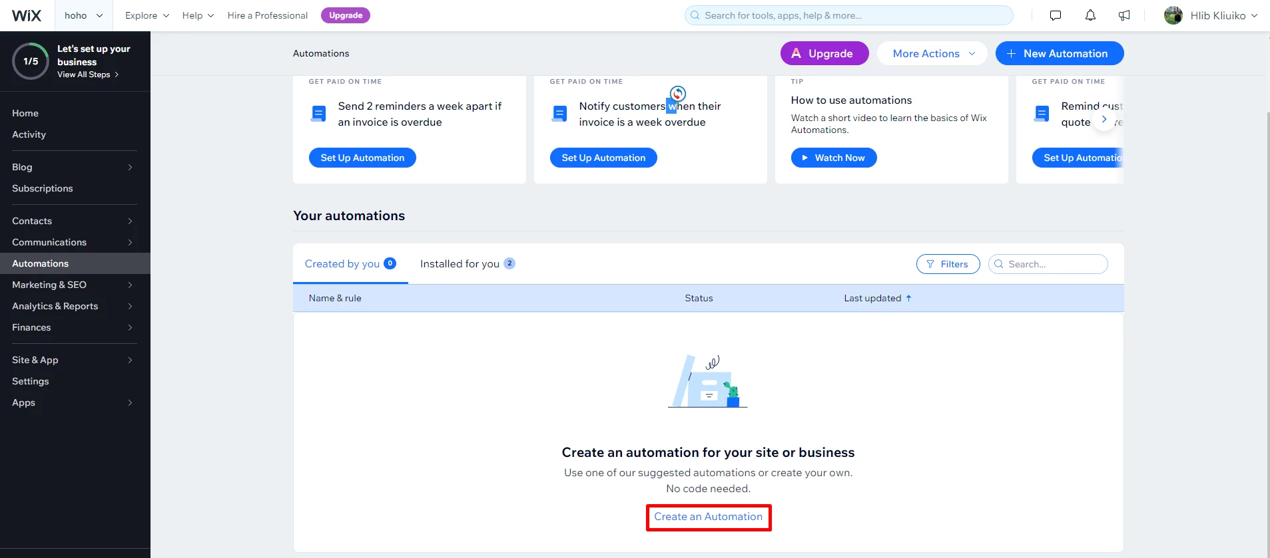The height and width of the screenshot is (558, 1270).
Task: Expand the Finances section
Action: click(75, 327)
